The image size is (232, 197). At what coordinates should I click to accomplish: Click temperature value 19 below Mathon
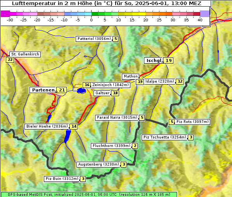click(x=140, y=82)
